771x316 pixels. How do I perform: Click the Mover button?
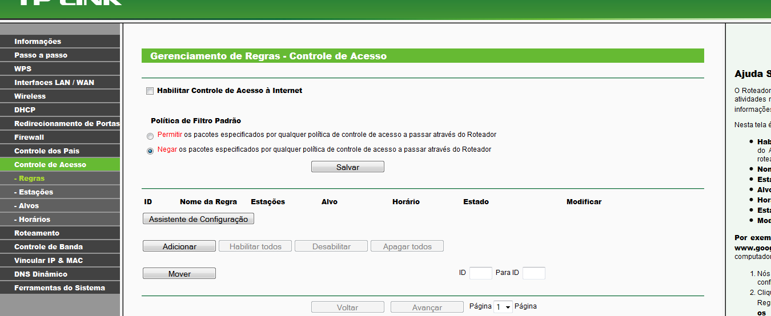tap(179, 274)
